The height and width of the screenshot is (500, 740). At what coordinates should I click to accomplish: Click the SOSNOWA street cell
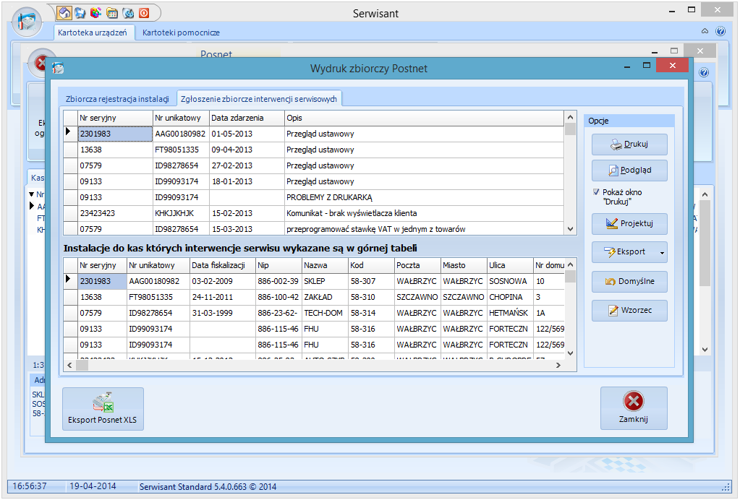(x=510, y=281)
